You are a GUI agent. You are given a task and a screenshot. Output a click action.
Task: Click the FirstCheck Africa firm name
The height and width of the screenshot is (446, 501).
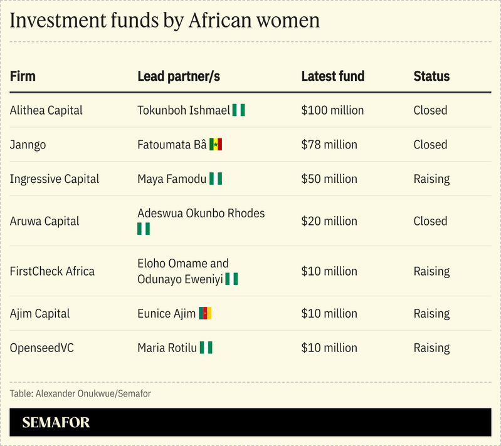pos(52,271)
